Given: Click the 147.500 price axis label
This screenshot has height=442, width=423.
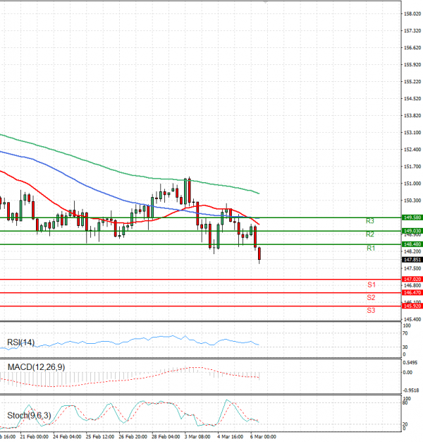Looking at the screenshot, I should pyautogui.click(x=412, y=268).
